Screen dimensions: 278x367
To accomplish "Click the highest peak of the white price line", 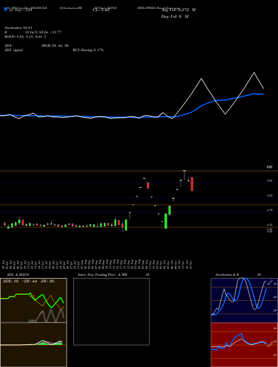I will pyautogui.click(x=254, y=73).
